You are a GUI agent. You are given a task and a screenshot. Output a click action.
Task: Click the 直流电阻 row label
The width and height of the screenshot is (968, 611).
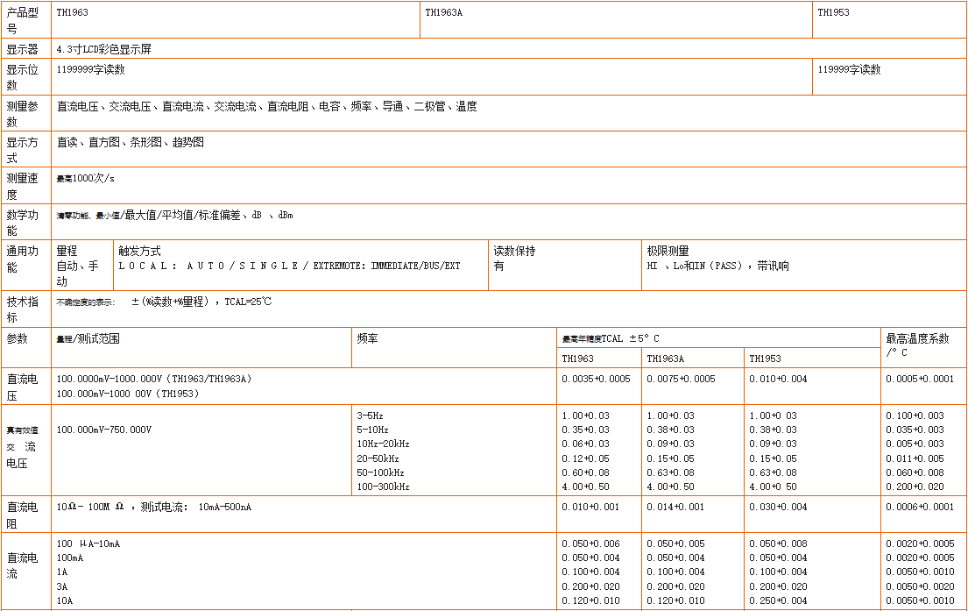click(x=22, y=515)
